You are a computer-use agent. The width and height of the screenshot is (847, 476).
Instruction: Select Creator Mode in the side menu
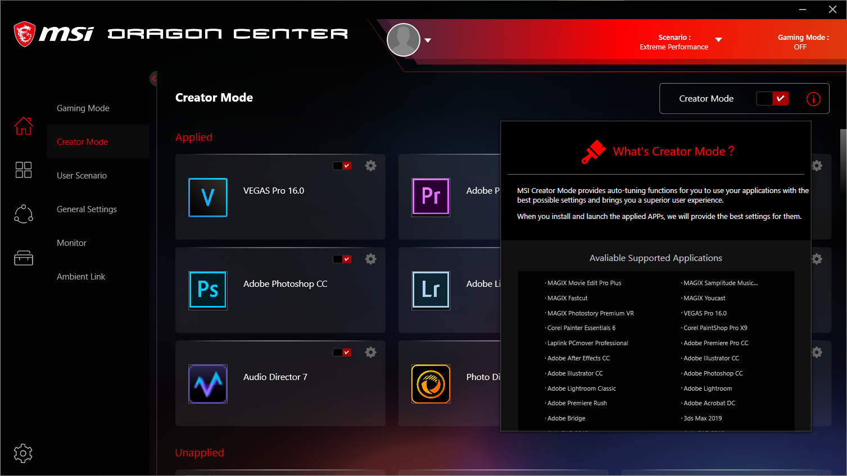pos(82,142)
